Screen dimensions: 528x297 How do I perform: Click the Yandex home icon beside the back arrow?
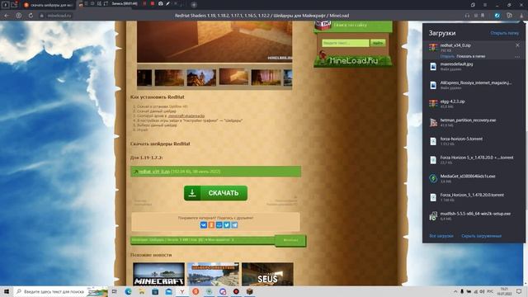(x=18, y=16)
